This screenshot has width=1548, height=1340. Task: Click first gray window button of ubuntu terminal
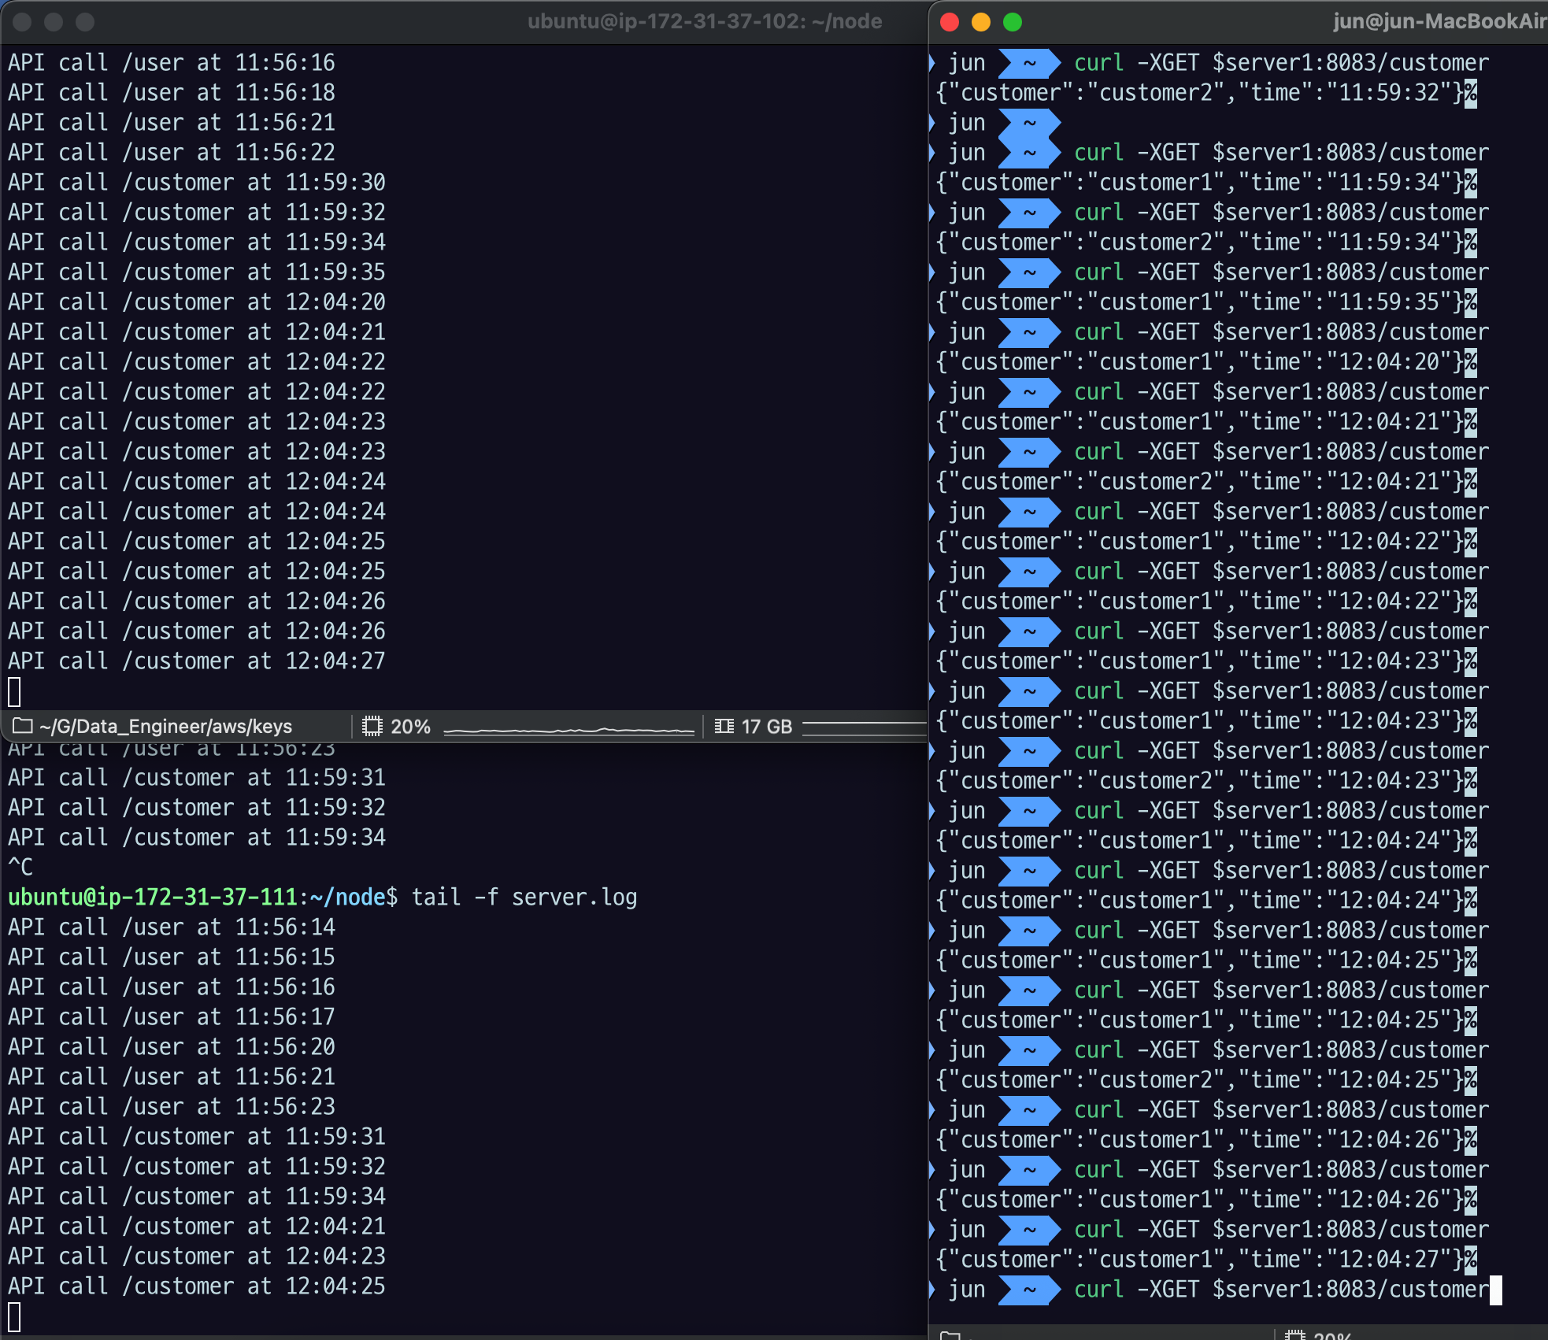tap(22, 22)
